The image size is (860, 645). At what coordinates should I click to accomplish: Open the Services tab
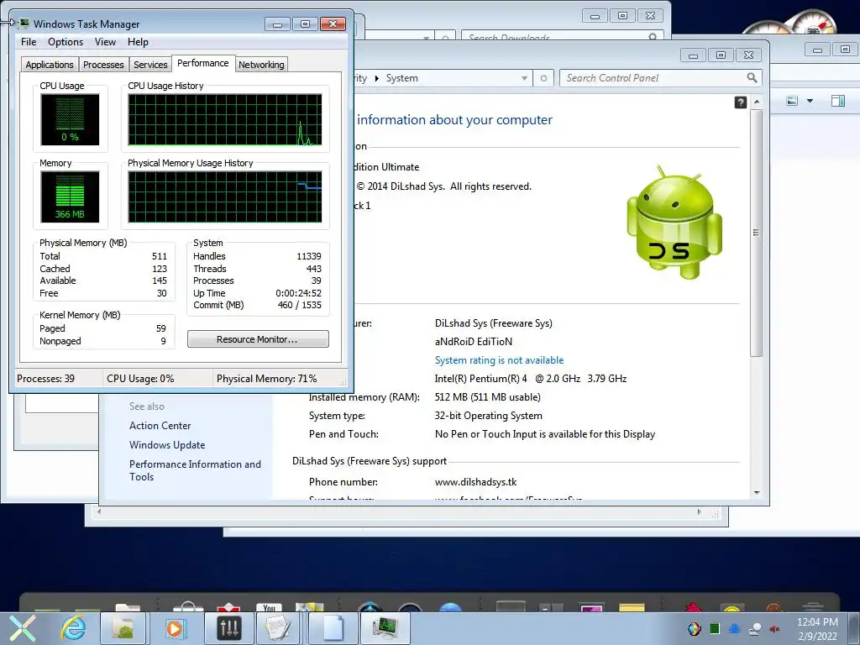click(x=150, y=65)
